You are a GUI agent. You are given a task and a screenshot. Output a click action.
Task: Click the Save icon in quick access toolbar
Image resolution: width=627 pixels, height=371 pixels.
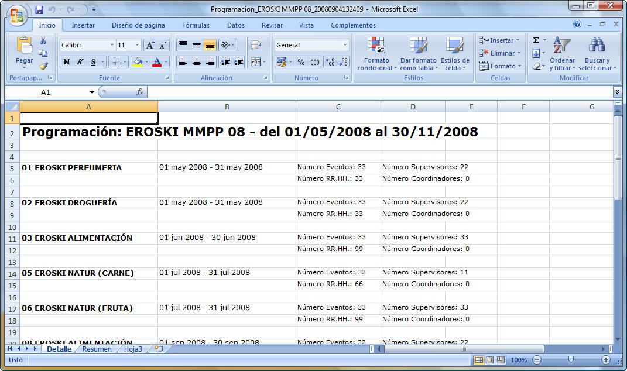click(39, 10)
